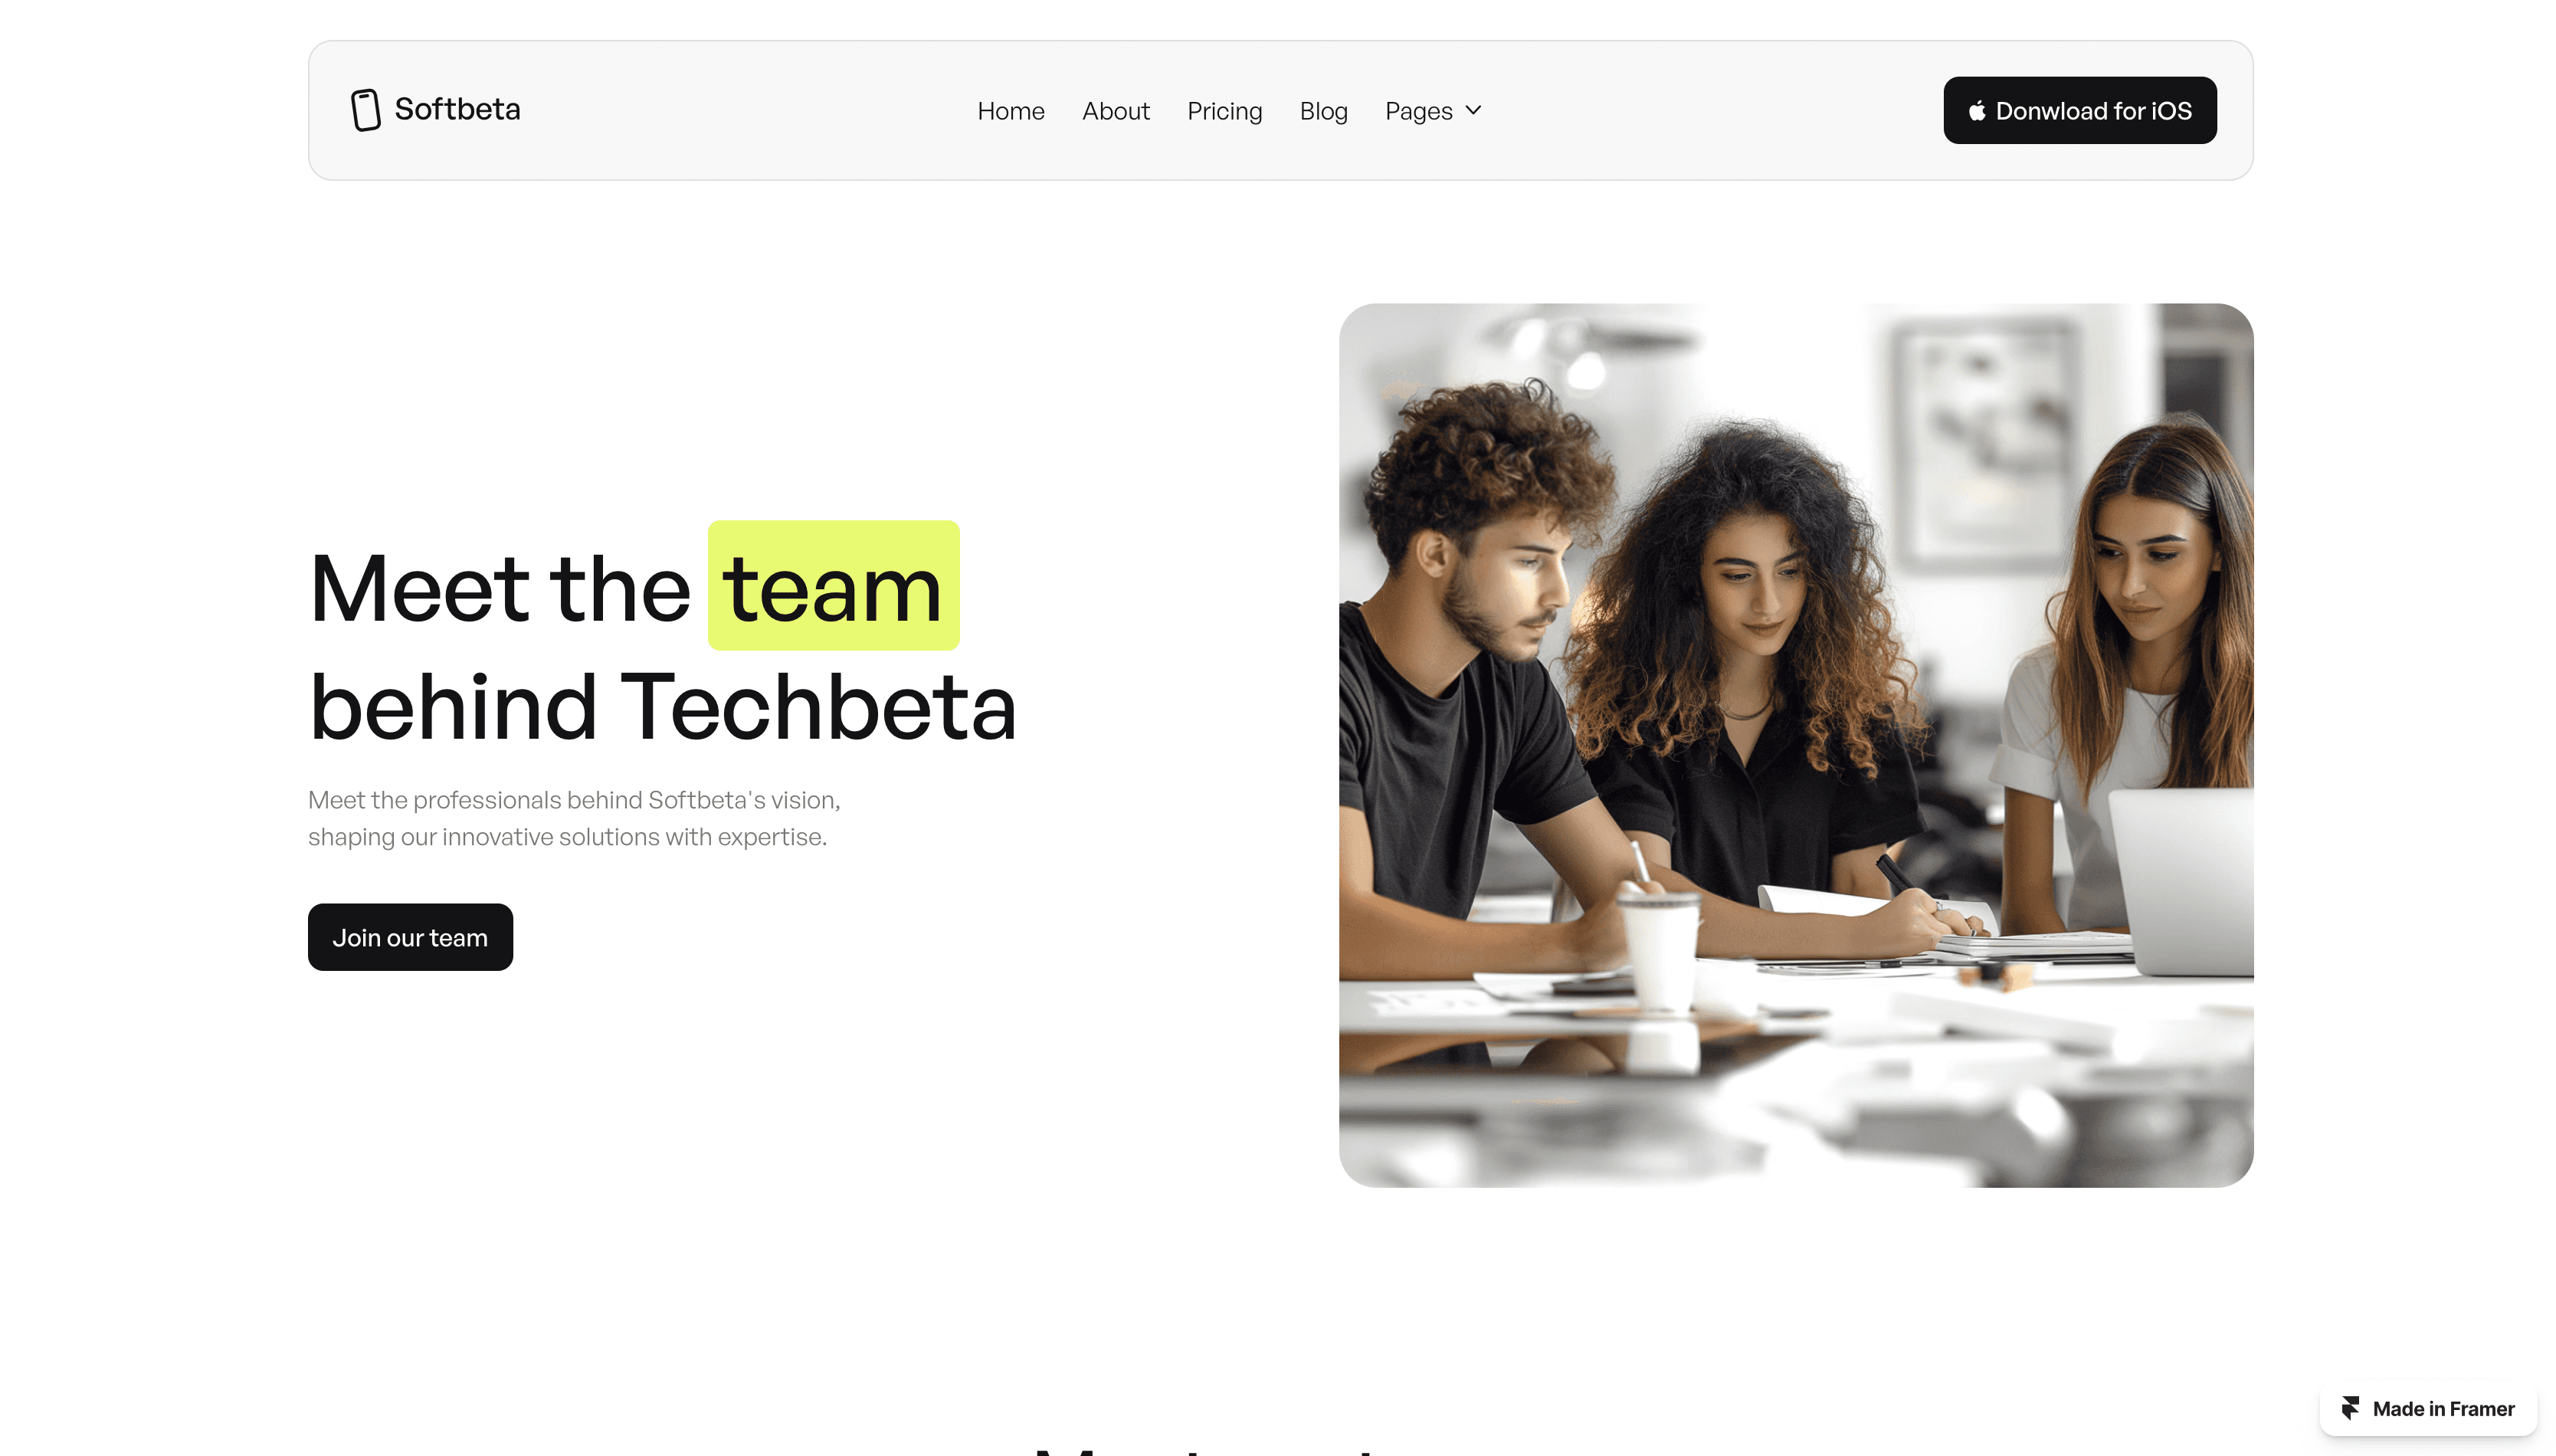
Task: Click the Apple icon in download button
Action: pyautogui.click(x=1976, y=110)
